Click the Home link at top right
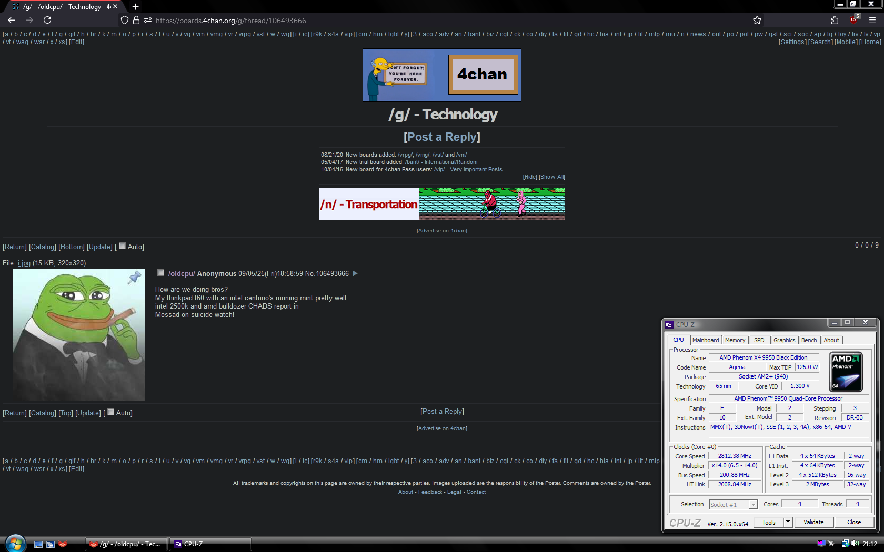The image size is (884, 552). tap(870, 42)
